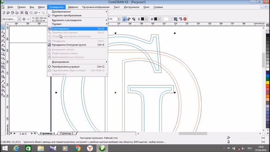Choose Преобразовать в кривую
This screenshot has height=152, width=270.
coord(77,67)
